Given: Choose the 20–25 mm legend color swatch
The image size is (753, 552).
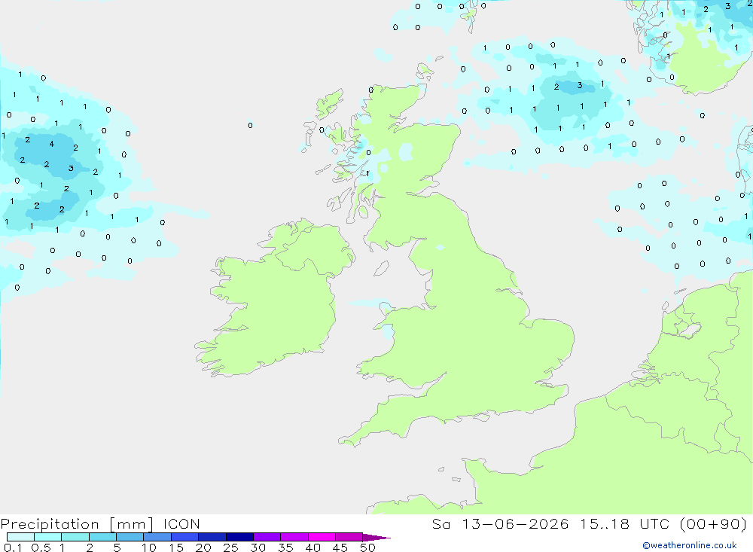Looking at the screenshot, I should (x=212, y=537).
